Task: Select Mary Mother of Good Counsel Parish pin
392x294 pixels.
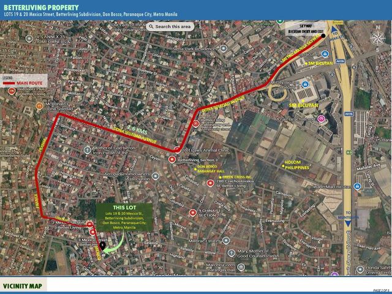Action: coord(232,253)
